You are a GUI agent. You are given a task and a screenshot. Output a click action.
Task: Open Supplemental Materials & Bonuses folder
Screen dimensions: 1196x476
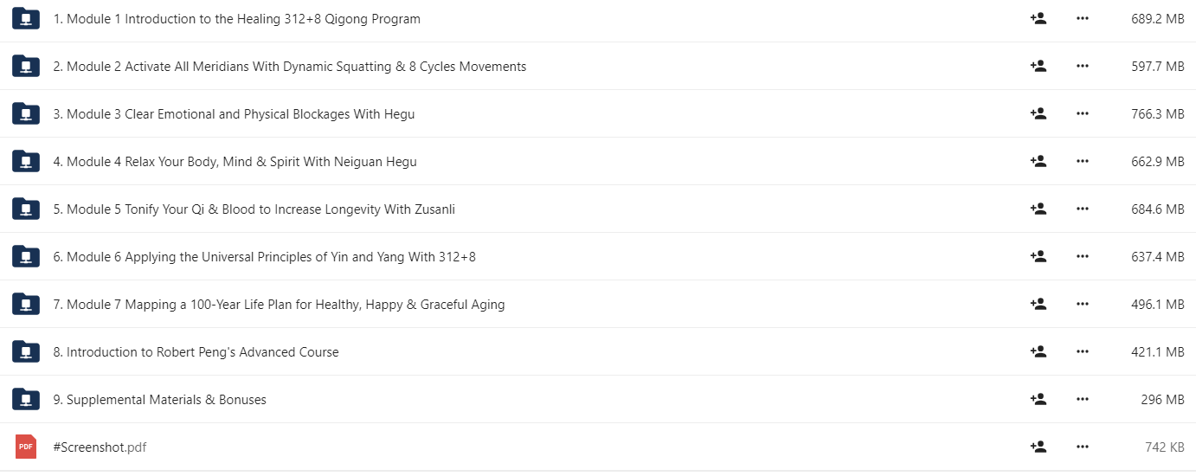(159, 400)
